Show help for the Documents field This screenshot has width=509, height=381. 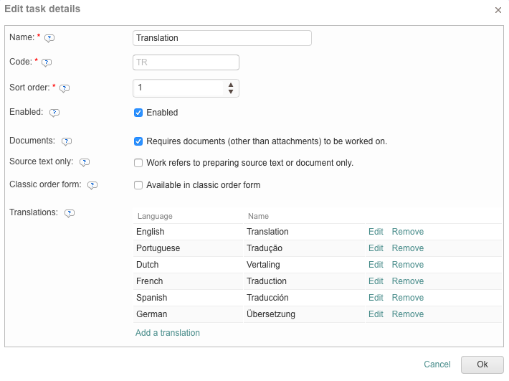point(67,142)
